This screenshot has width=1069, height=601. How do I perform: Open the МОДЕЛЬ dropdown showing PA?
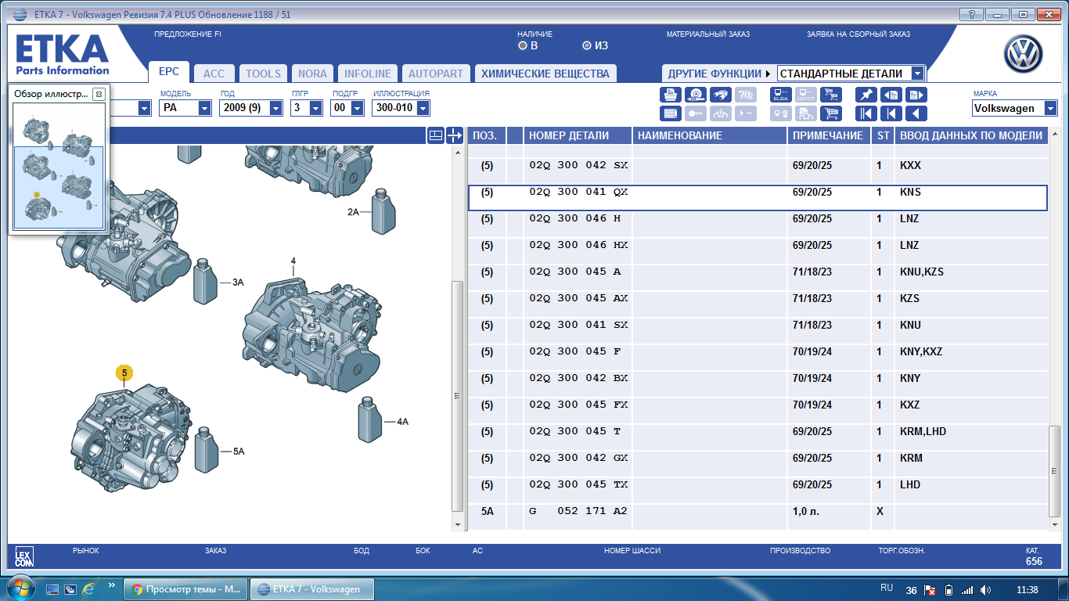tap(185, 108)
